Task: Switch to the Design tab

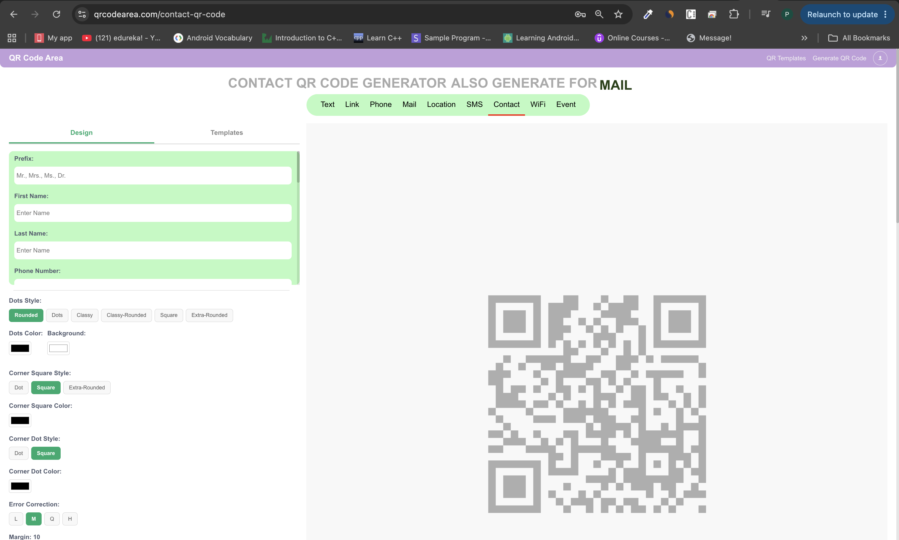Action: pos(81,132)
